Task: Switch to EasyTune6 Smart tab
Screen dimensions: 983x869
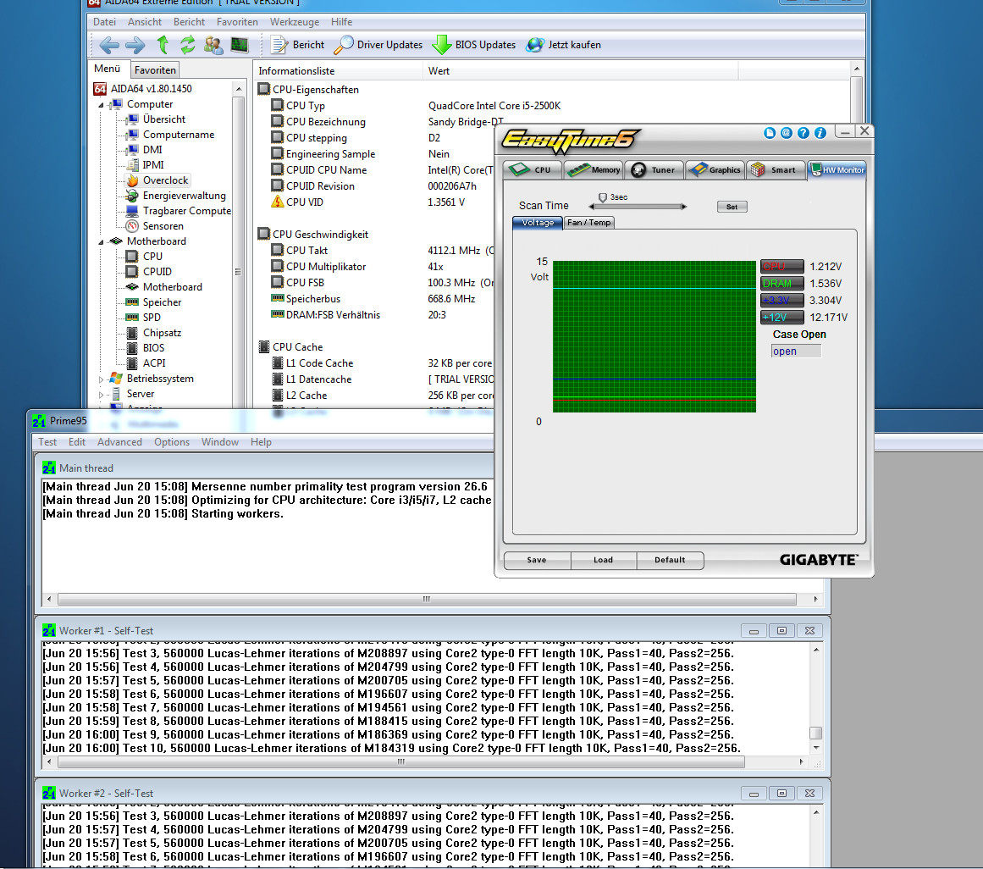Action: coord(776,170)
